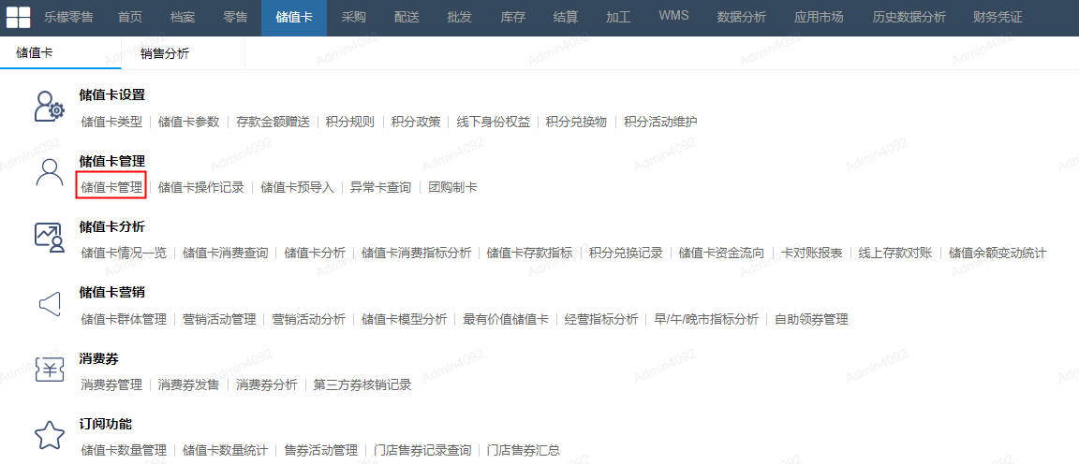This screenshot has width=1079, height=464.
Task: Open the 批发 top menu
Action: coord(460,17)
